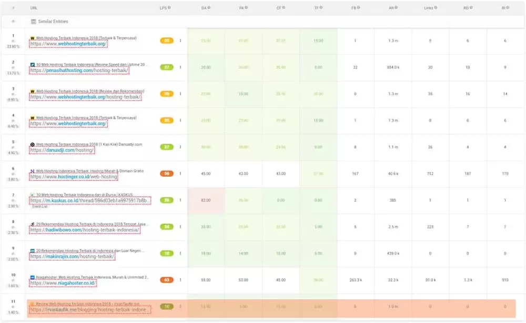Open three-dot menu for penasihathosting.com row
The width and height of the screenshot is (526, 323).
(180, 67)
